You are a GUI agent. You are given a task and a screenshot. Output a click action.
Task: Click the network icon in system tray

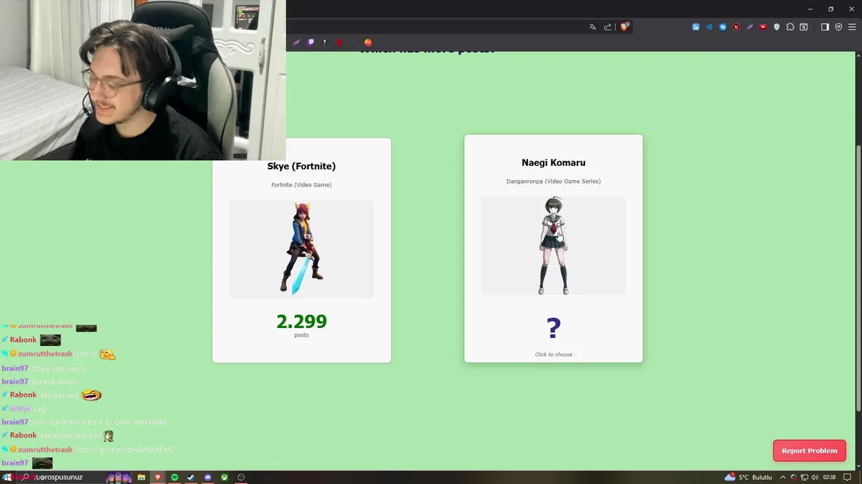point(804,477)
